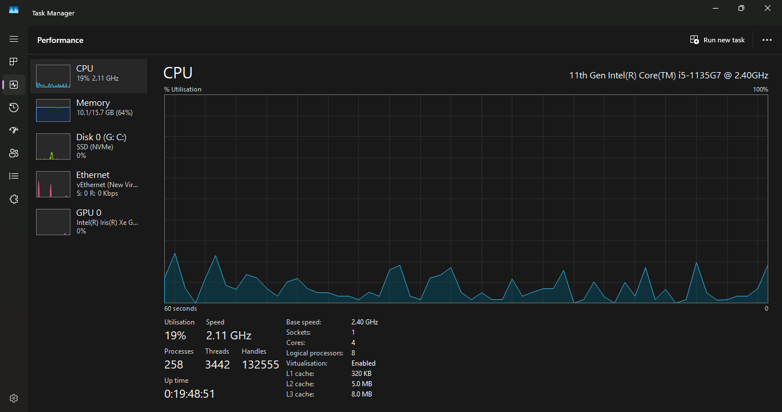The height and width of the screenshot is (412, 782).
Task: Expand the three-dot more options menu
Action: [767, 40]
